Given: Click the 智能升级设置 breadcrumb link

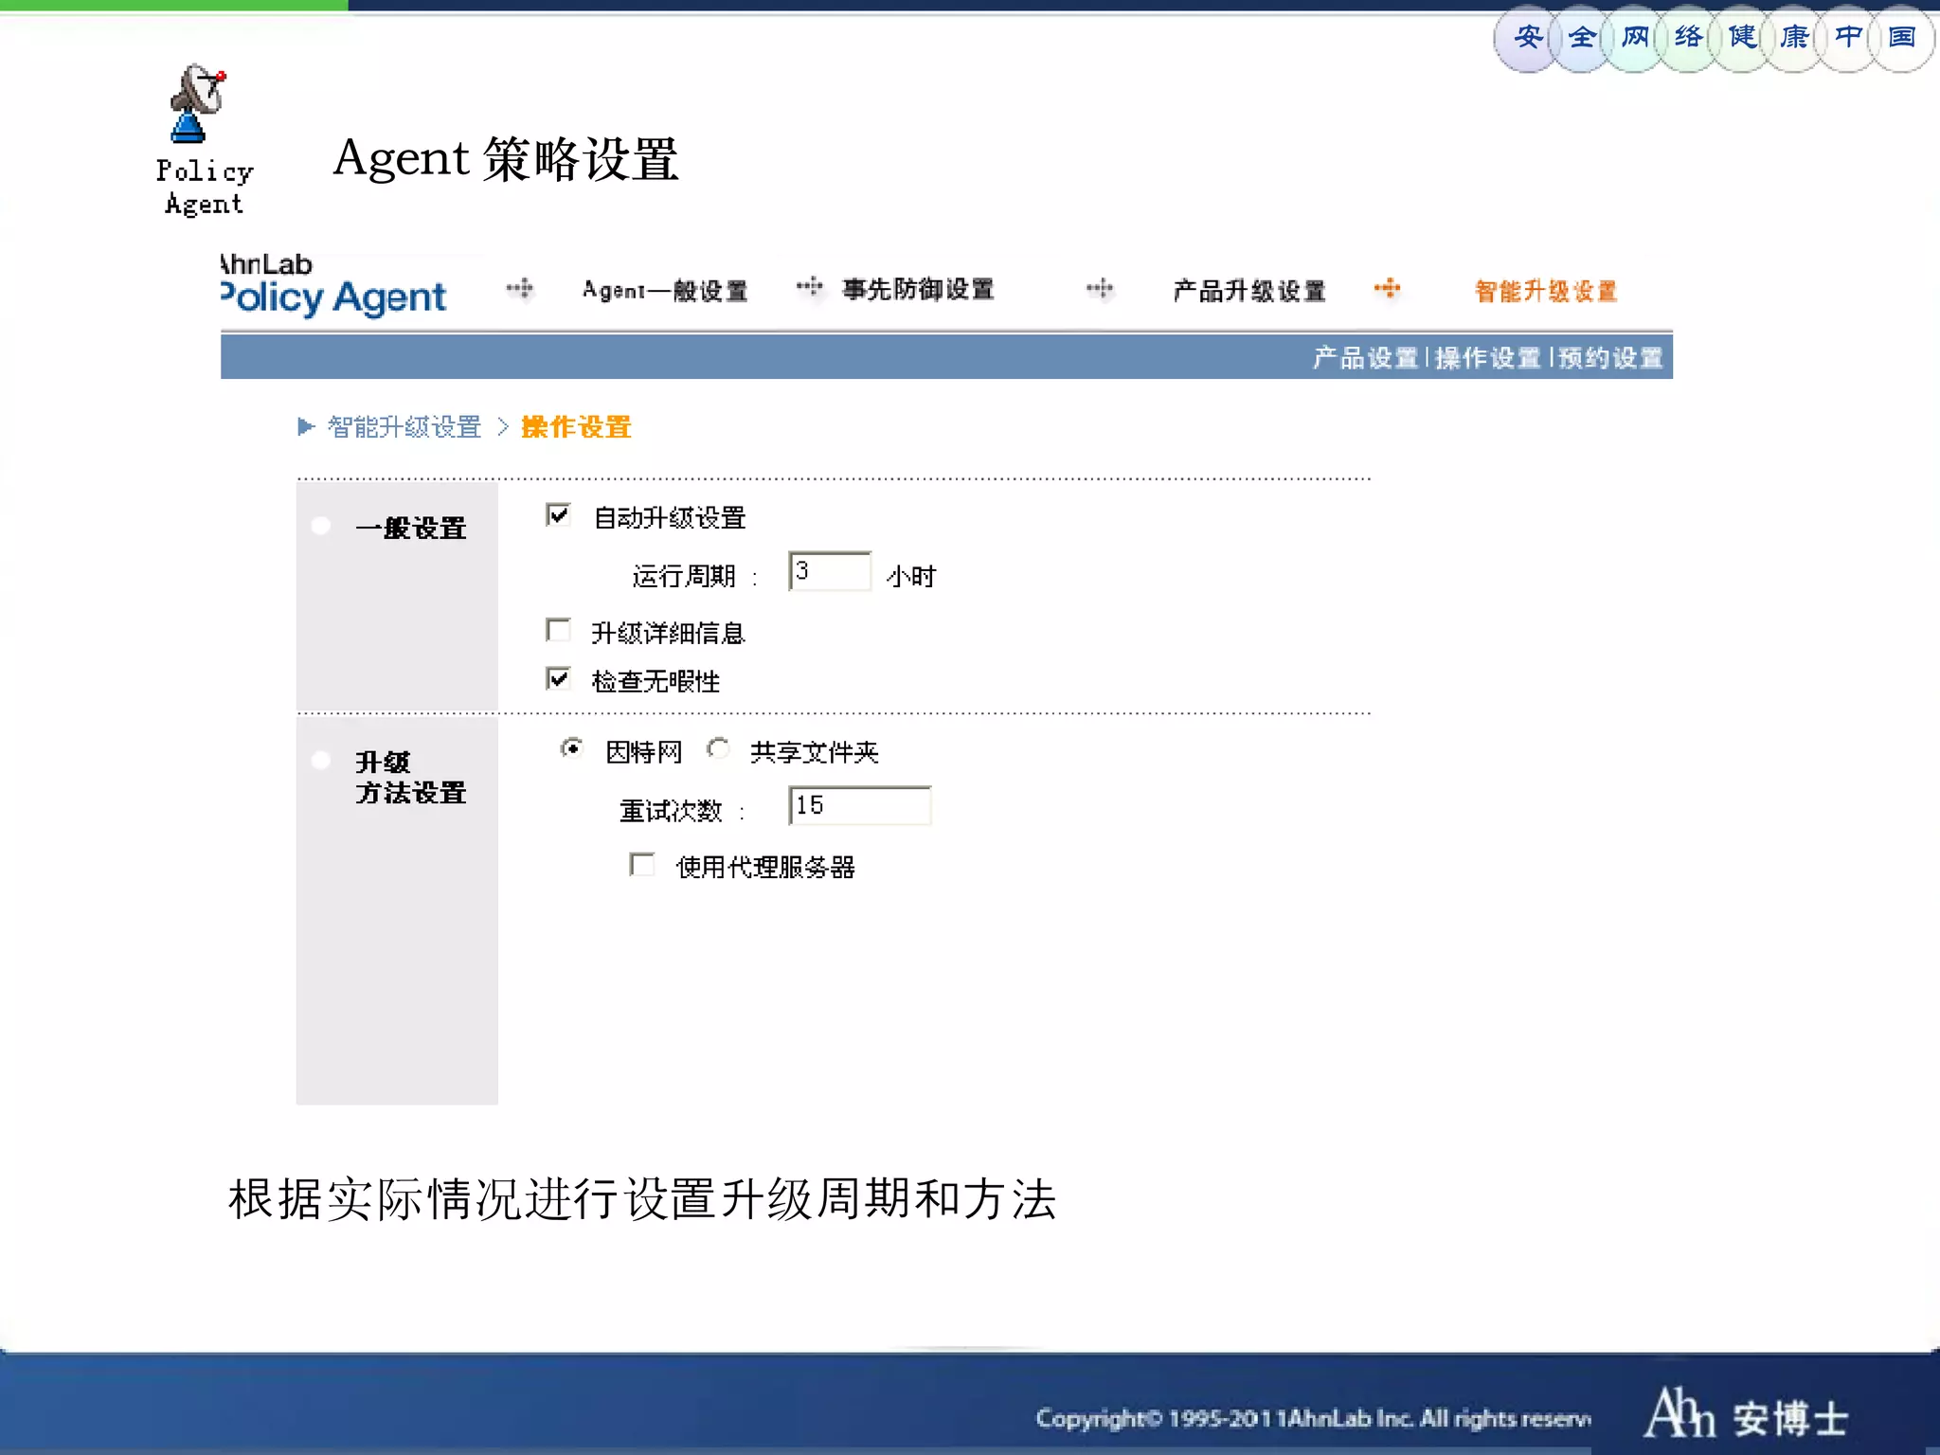Looking at the screenshot, I should pyautogui.click(x=404, y=427).
